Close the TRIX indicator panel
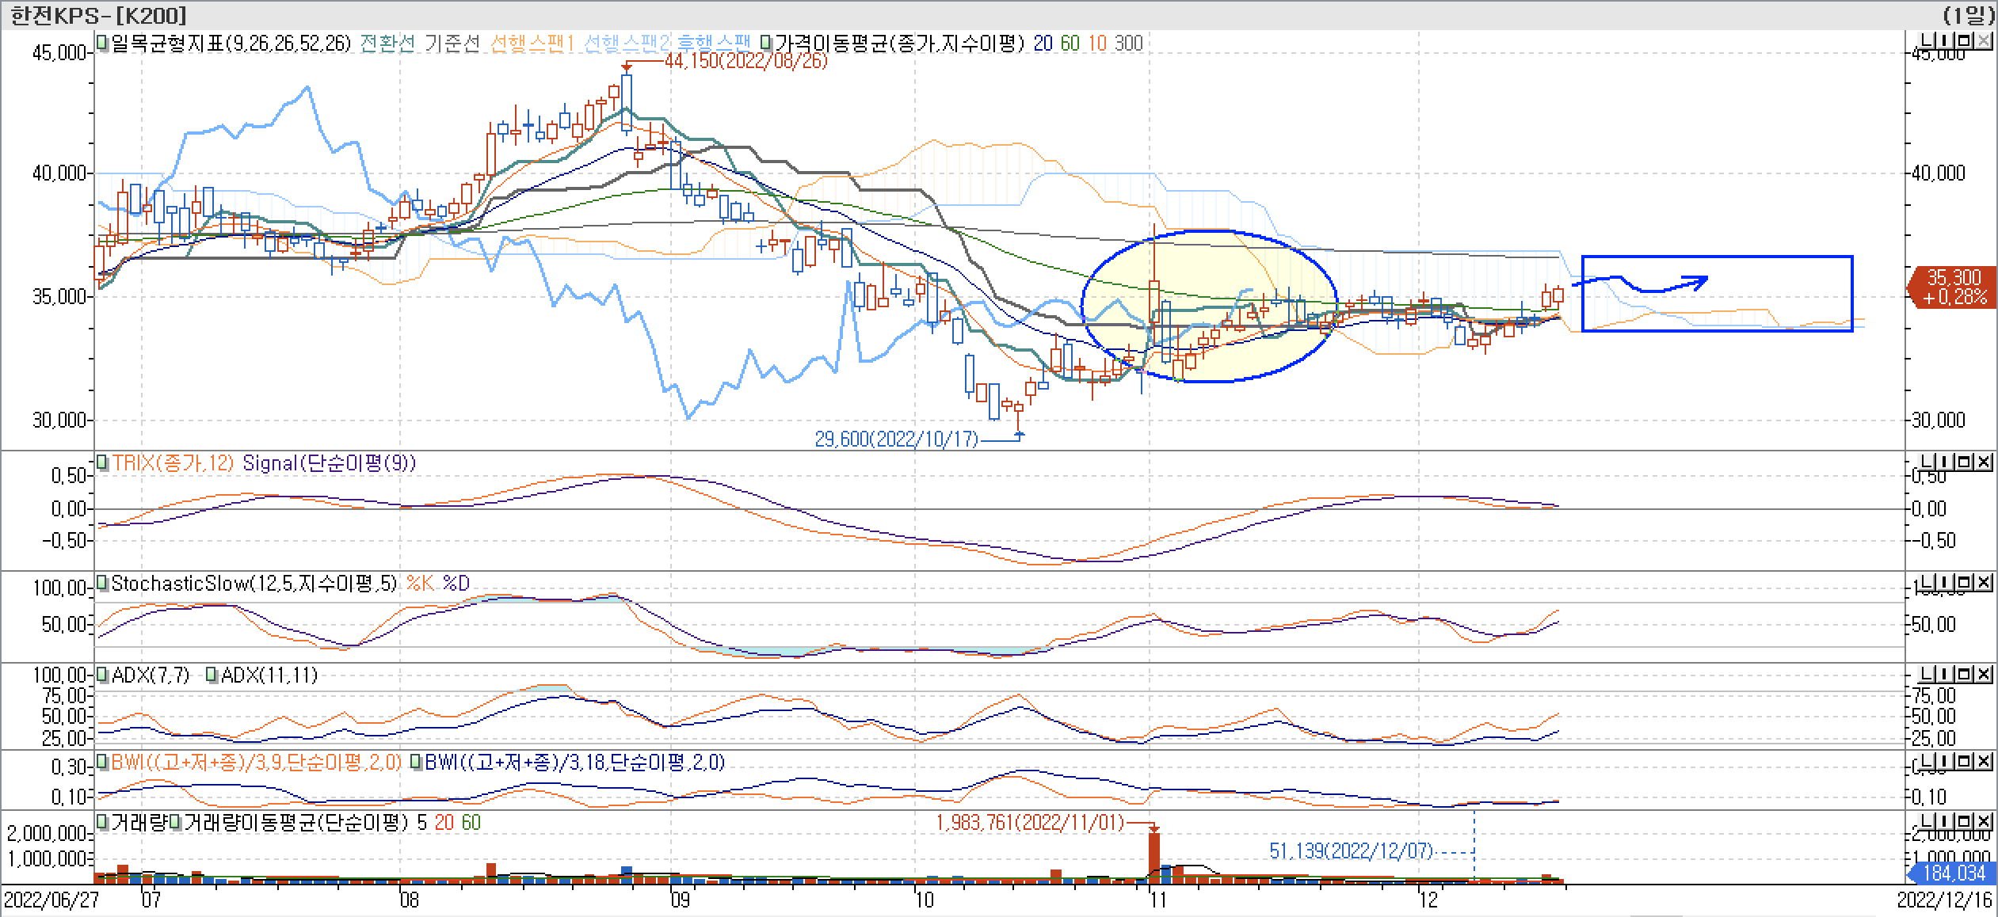Screen dimensions: 1998x917 1984,462
